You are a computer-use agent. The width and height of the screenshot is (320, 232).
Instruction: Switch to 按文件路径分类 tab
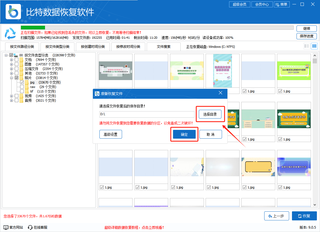click(22, 47)
